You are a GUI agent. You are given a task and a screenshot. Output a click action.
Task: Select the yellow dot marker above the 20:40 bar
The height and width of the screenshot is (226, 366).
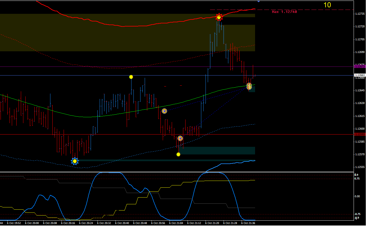click(x=131, y=77)
